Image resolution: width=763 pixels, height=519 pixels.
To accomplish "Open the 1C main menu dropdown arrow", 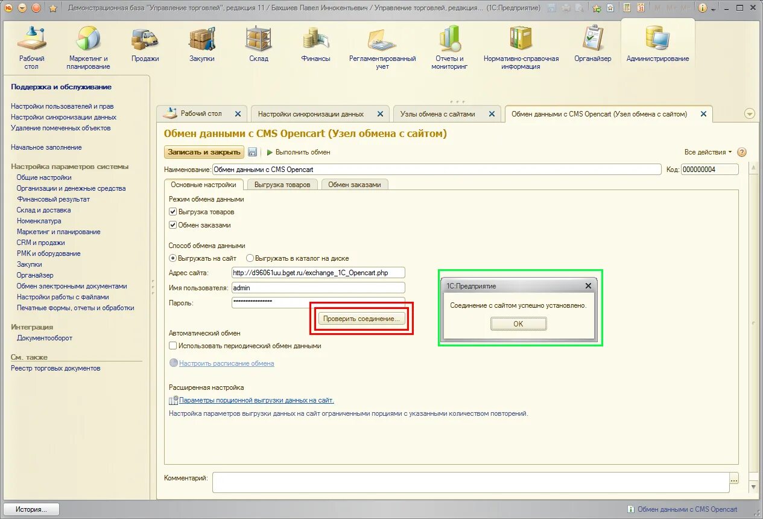I will point(22,8).
